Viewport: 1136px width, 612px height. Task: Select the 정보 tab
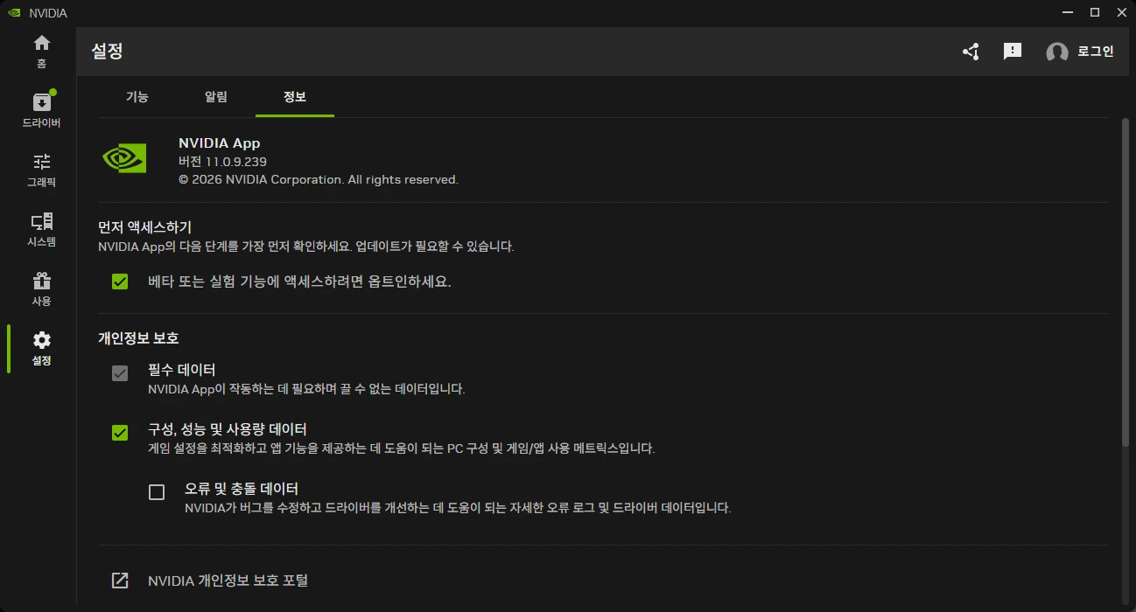(x=295, y=97)
